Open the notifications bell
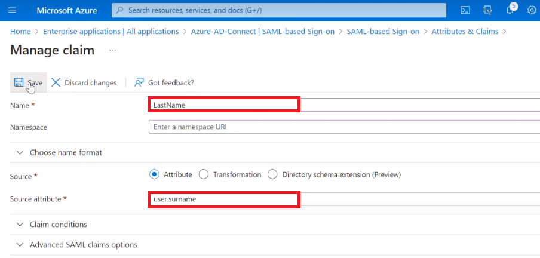The height and width of the screenshot is (258, 540). tap(511, 11)
